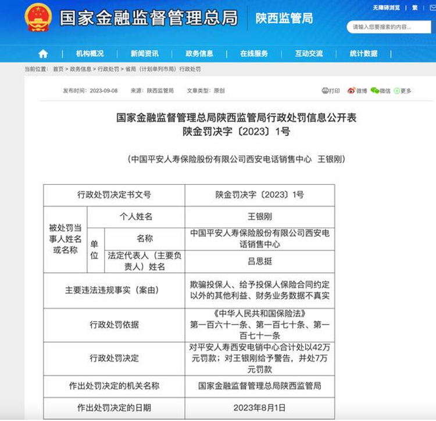Click table cell value 王银刚

point(259,217)
